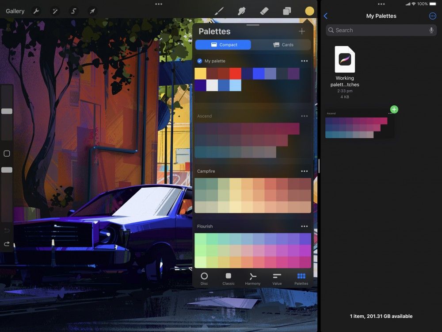Open the Disc color tab
The width and height of the screenshot is (442, 332).
[x=204, y=278]
